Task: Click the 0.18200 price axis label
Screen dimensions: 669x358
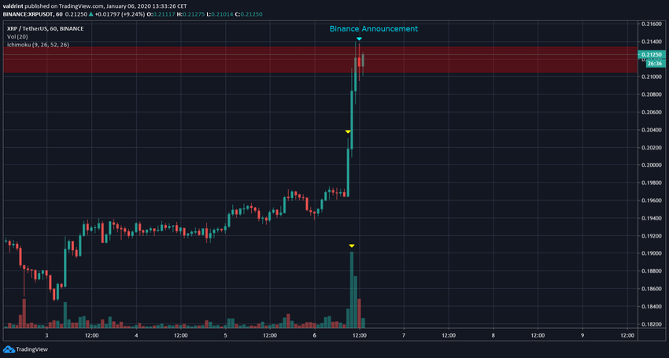Action: click(x=652, y=324)
